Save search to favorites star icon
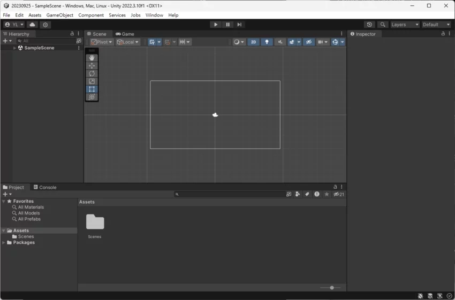Viewport: 455px width, 300px height. tap(327, 194)
